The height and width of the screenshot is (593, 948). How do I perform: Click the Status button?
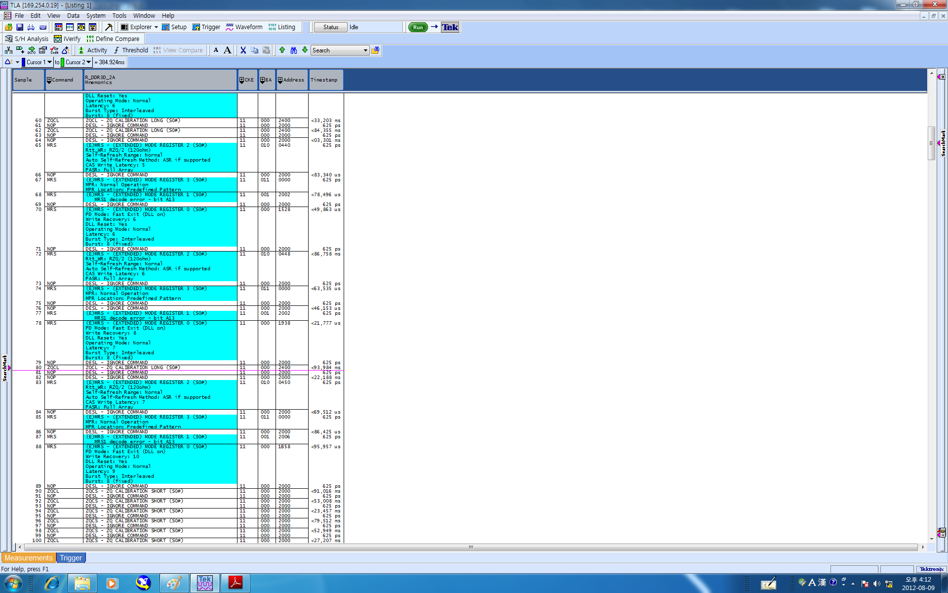(x=331, y=27)
